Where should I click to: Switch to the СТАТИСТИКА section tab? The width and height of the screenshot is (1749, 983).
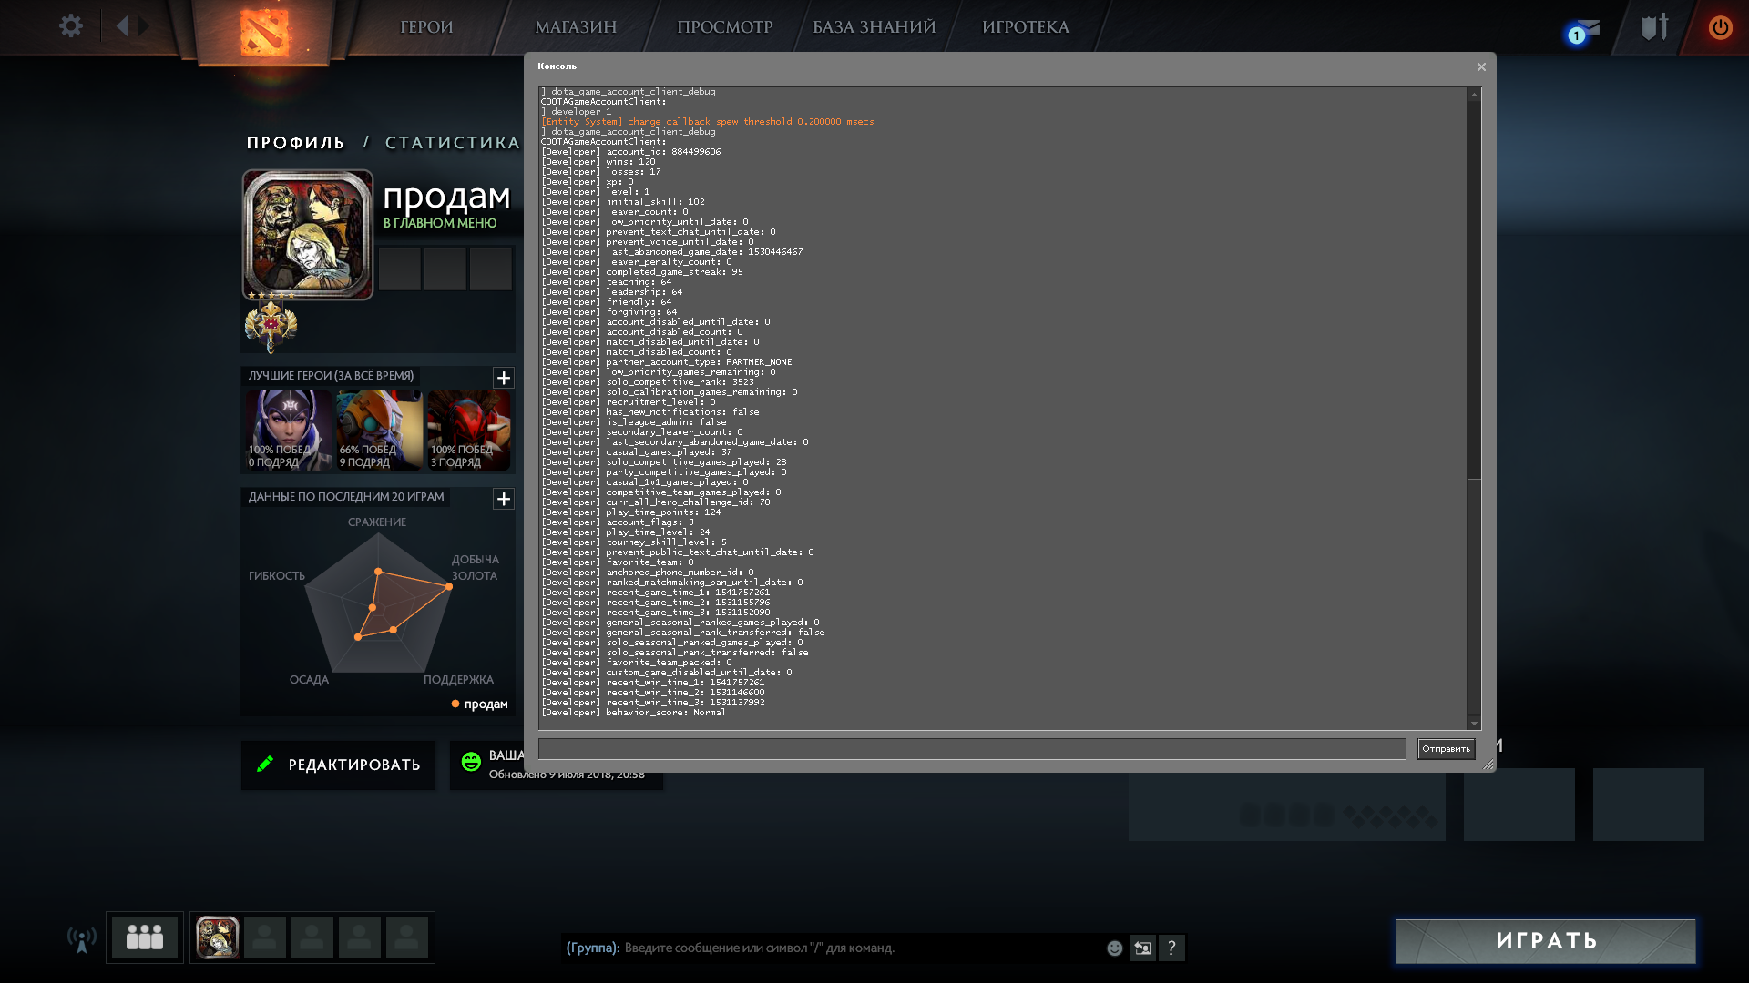(453, 143)
